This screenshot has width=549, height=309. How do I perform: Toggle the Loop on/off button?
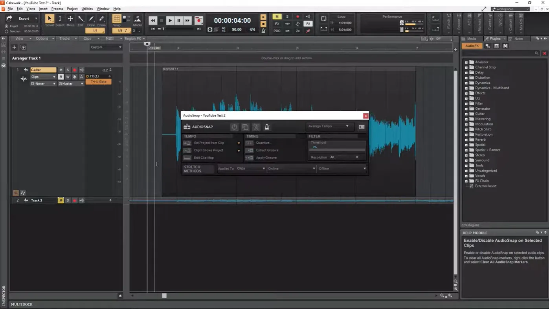323,18
